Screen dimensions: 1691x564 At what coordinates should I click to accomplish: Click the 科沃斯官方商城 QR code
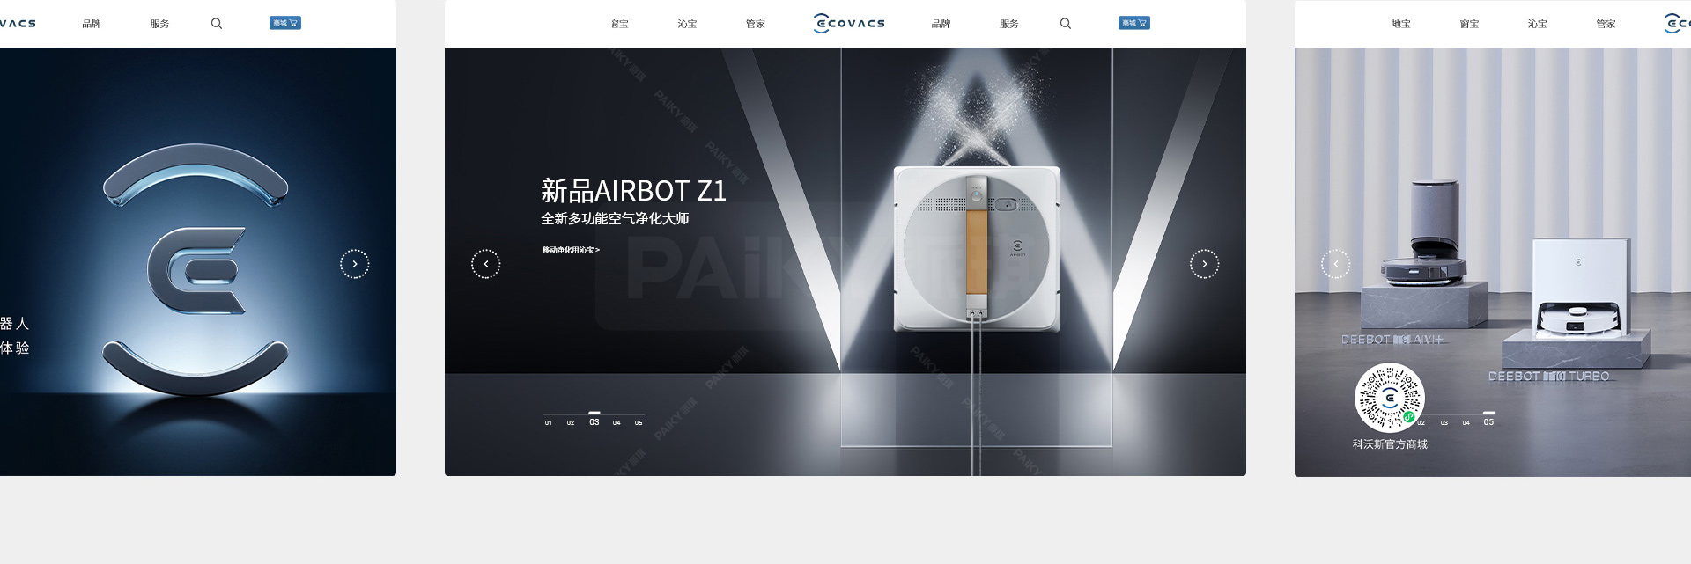1390,398
